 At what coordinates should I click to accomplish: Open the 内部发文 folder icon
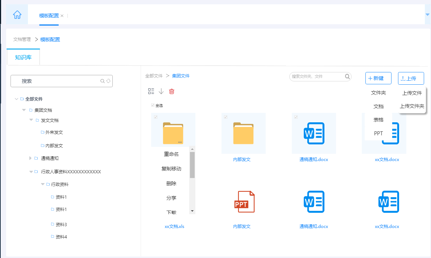(x=243, y=133)
